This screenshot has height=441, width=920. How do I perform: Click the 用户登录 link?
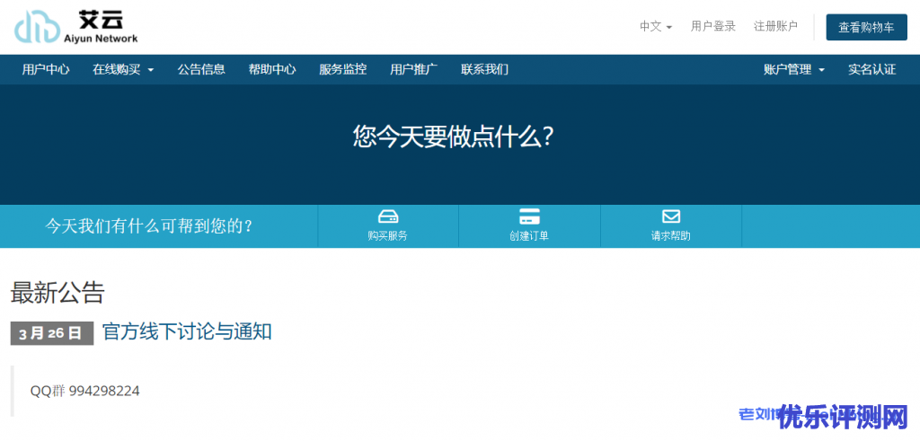[712, 27]
